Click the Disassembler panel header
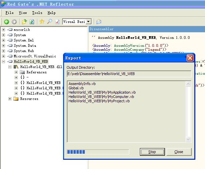 pyautogui.click(x=147, y=29)
